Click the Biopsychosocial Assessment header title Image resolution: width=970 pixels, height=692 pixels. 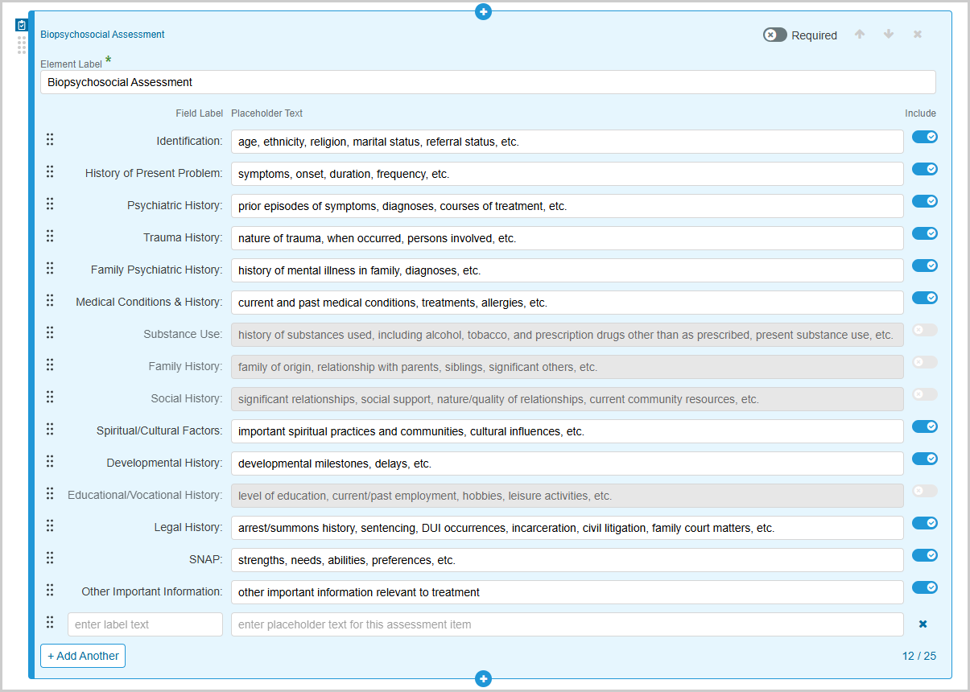click(x=102, y=35)
